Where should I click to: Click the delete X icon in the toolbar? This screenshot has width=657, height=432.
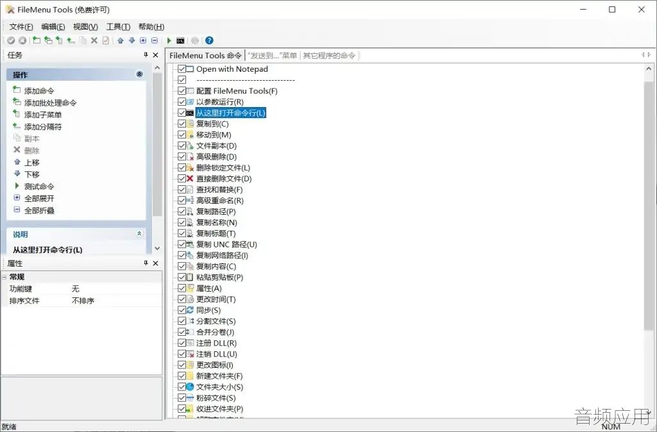pyautogui.click(x=94, y=40)
